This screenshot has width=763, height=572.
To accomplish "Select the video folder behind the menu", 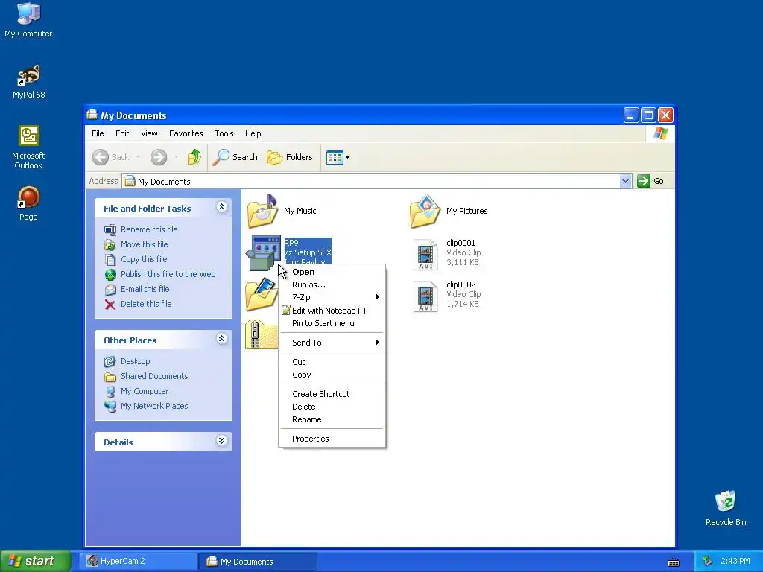I will pyautogui.click(x=262, y=293).
